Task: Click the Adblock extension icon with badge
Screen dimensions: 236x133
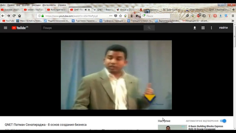Action: [199, 16]
